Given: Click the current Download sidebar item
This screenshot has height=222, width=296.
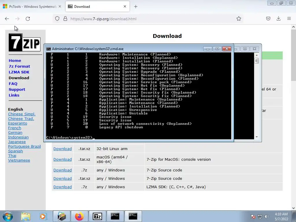Looking at the screenshot, I should click(19, 78).
